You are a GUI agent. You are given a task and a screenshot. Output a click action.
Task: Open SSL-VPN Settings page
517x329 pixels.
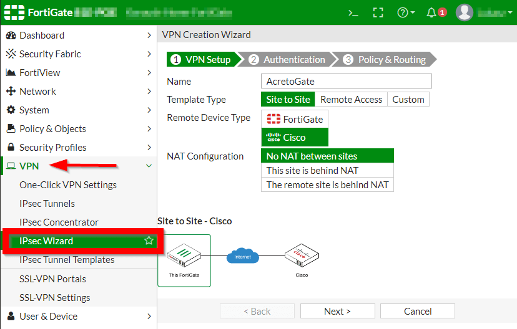click(55, 298)
